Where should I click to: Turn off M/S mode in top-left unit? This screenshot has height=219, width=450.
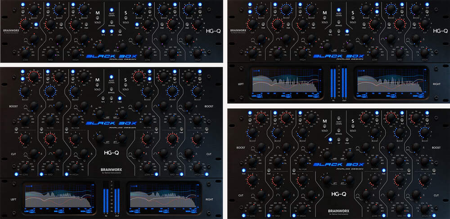(103, 31)
